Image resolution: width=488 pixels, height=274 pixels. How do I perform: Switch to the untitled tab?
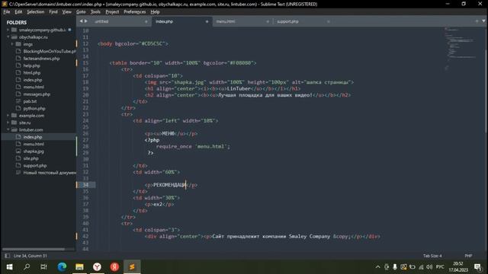101,21
